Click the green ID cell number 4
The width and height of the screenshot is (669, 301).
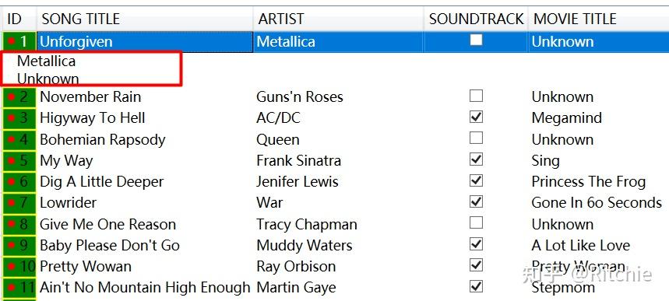19,139
